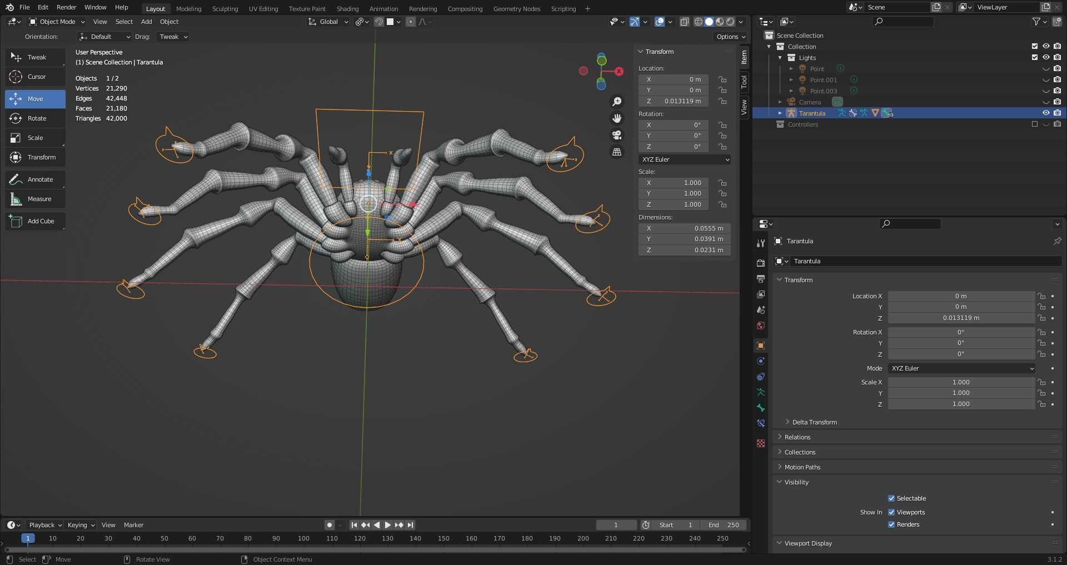Screen dimensions: 1067x565
Task: Toggle the Selectable checkbox
Action: pos(891,498)
